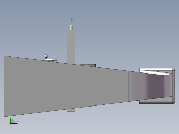Click the green Y axis arrow of the triad
The width and height of the screenshot is (179, 134).
click(11, 120)
